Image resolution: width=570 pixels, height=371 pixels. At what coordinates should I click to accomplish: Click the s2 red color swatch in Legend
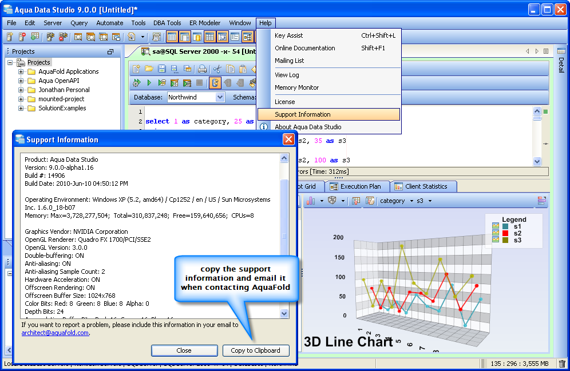tap(505, 233)
